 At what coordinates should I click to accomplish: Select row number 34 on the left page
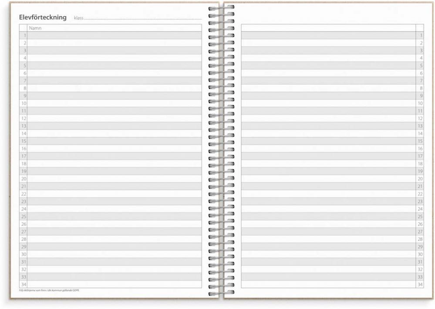point(24,284)
